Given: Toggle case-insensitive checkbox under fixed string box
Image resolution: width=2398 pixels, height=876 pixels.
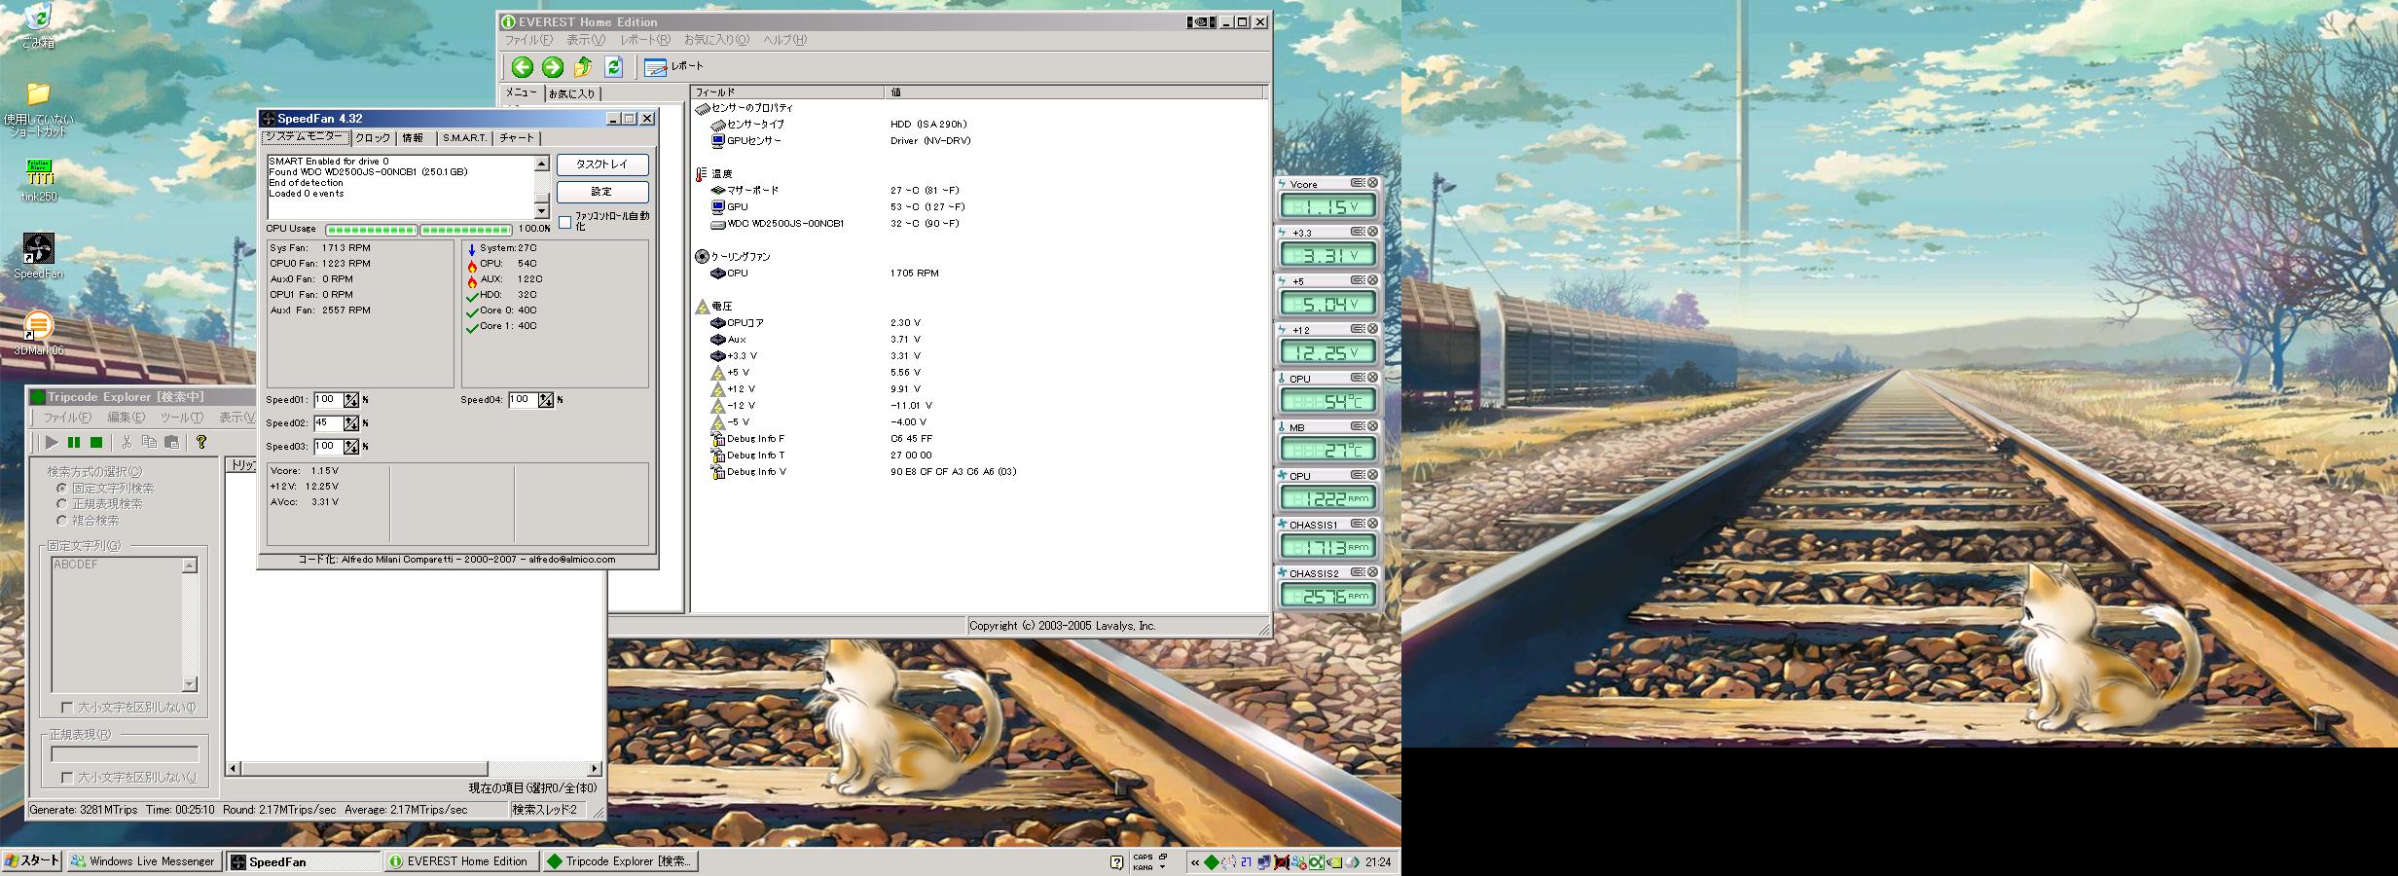Looking at the screenshot, I should tap(67, 708).
